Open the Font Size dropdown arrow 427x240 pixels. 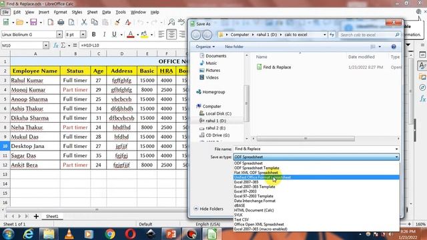tap(83, 34)
